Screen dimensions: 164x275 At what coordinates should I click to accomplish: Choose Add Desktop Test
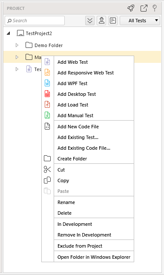(94, 94)
